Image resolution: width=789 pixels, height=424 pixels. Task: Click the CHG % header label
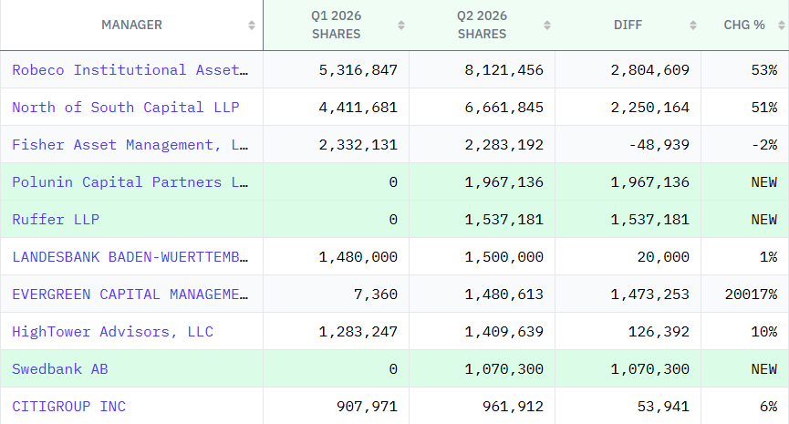click(744, 26)
